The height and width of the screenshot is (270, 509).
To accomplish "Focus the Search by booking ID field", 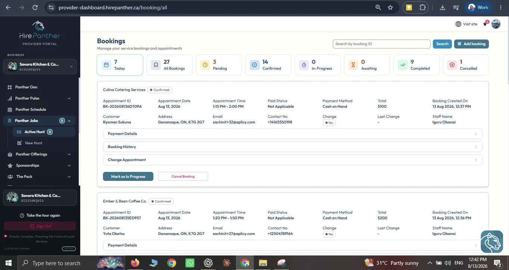I will [x=381, y=44].
